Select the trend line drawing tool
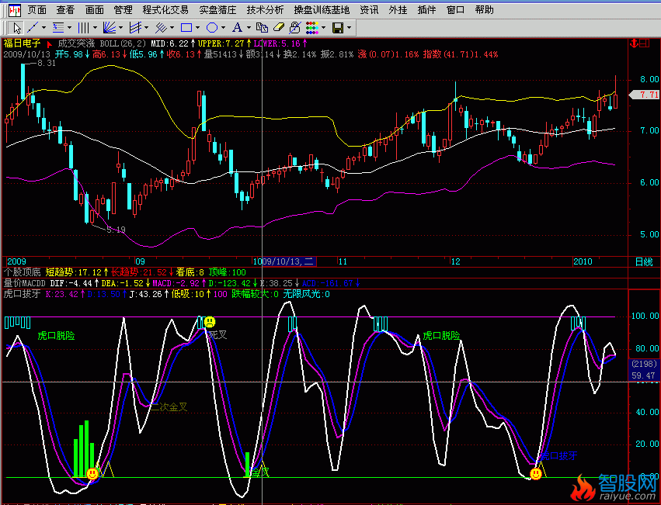Image resolution: width=661 pixels, height=505 pixels. point(33,28)
